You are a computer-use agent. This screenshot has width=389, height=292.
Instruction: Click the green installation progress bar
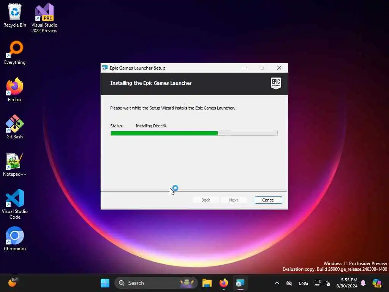click(194, 133)
